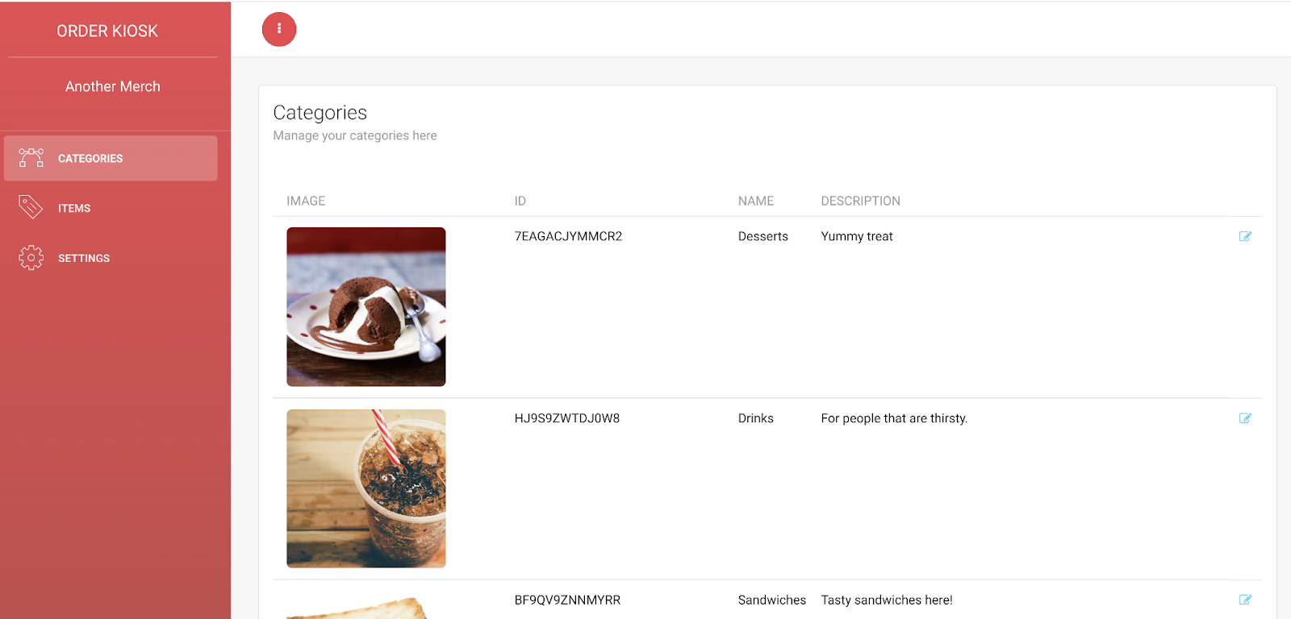Screen dimensions: 1291x619
Task: Edit the Drinks category
Action: click(x=1245, y=418)
